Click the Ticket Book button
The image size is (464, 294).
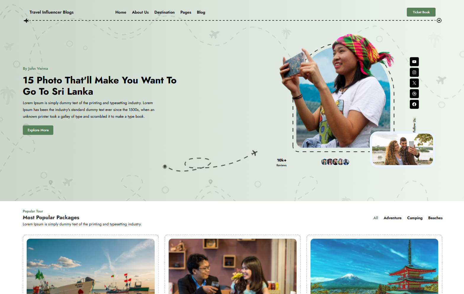click(x=421, y=12)
